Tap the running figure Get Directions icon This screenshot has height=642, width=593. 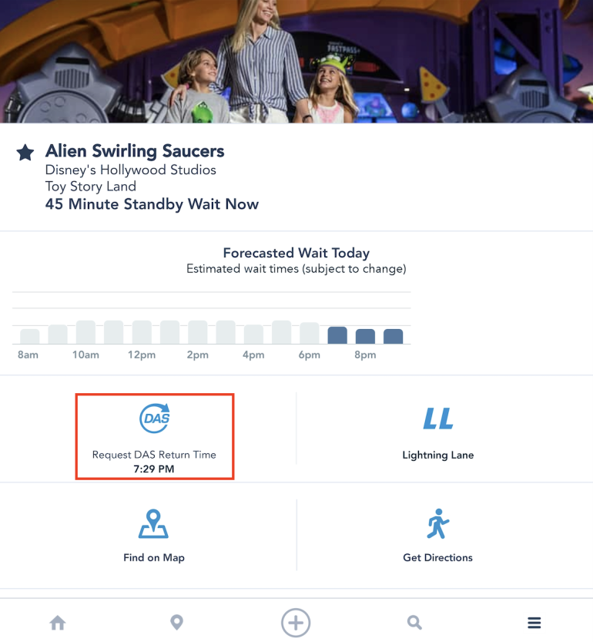coord(438,523)
